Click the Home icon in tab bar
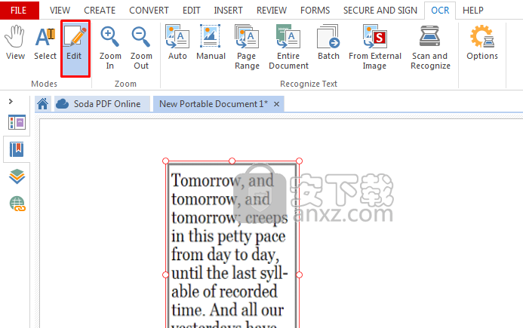This screenshot has width=523, height=328. [43, 104]
